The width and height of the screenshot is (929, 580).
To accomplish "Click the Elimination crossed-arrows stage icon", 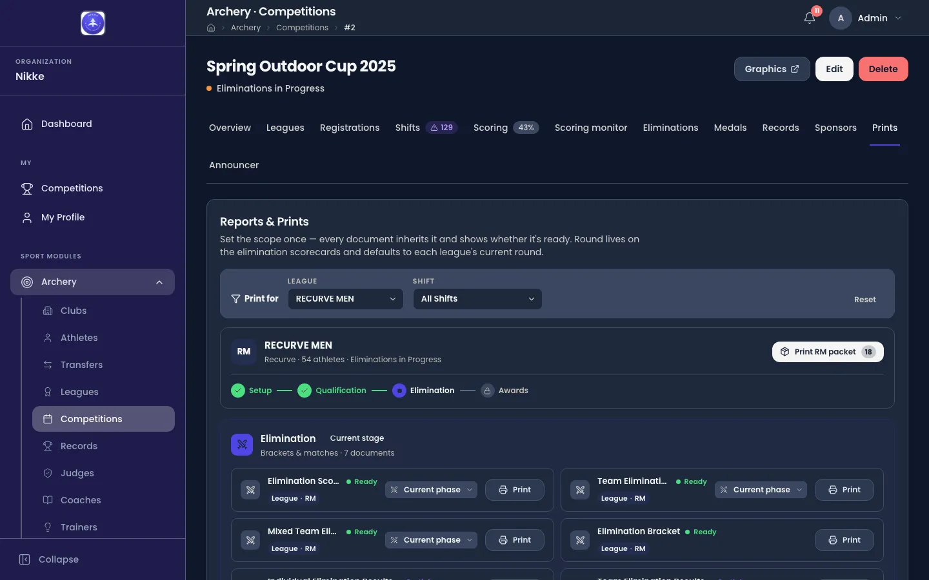I will click(242, 445).
